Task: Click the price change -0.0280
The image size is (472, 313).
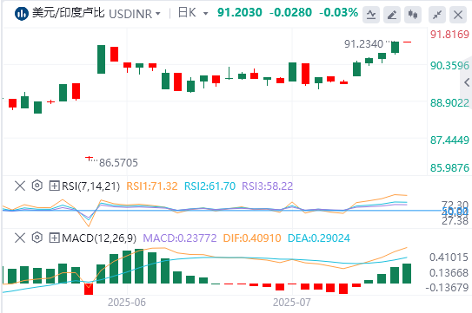Action: [x=290, y=13]
